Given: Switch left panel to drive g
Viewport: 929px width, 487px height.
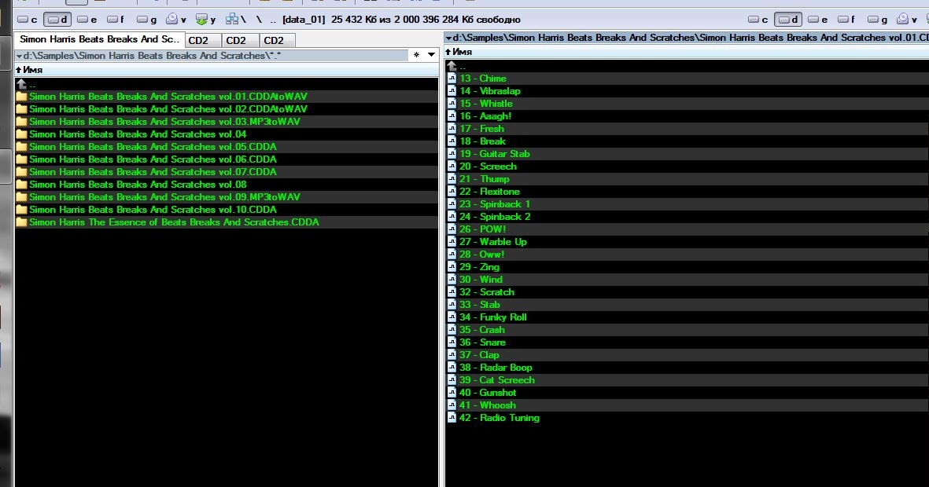Looking at the screenshot, I should click(146, 20).
